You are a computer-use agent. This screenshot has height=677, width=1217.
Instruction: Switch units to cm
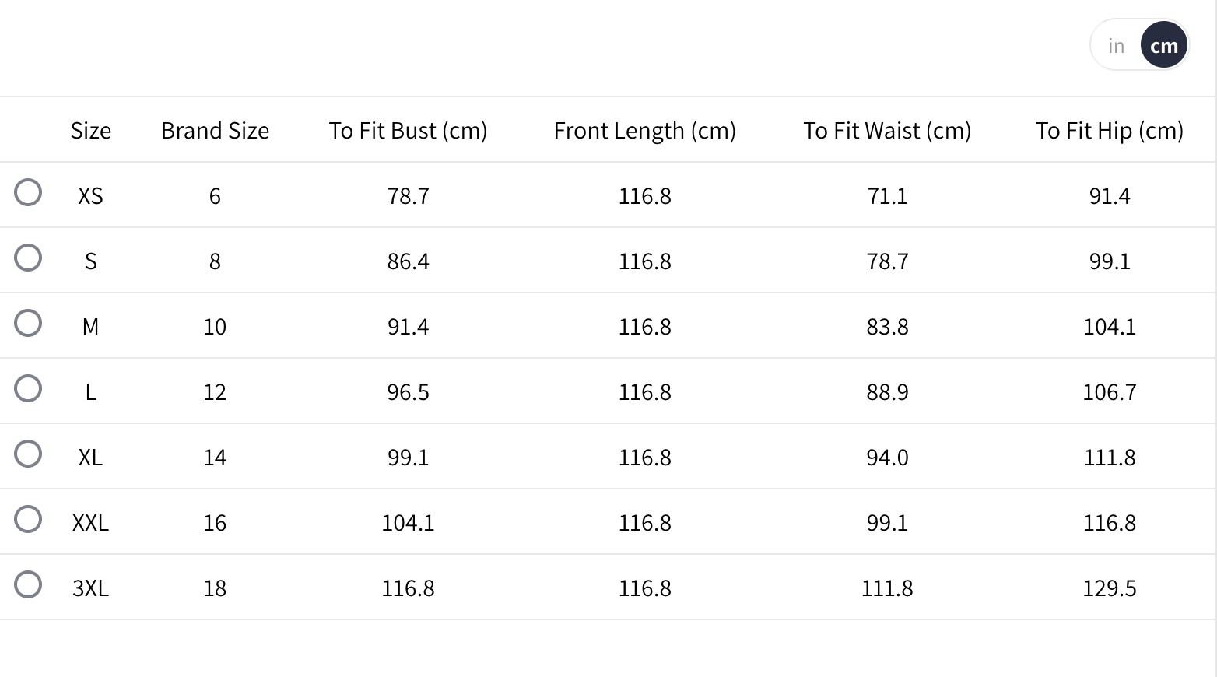(x=1164, y=46)
